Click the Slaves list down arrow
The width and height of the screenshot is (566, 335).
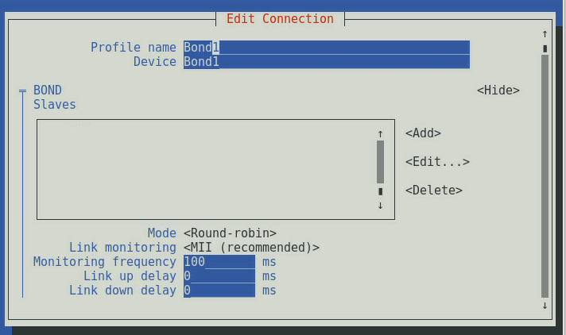click(380, 206)
